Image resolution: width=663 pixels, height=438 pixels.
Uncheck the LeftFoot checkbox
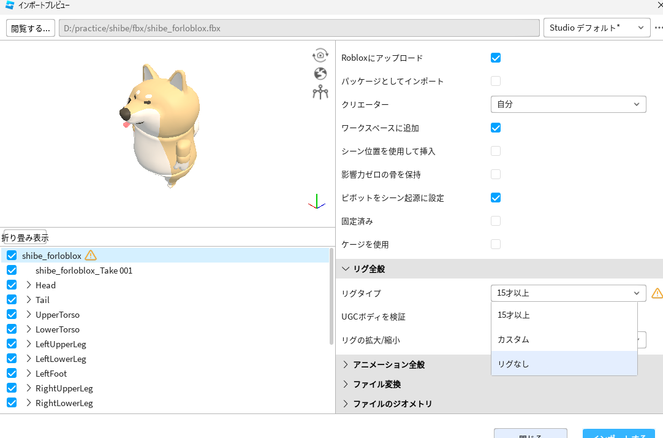[x=12, y=373]
